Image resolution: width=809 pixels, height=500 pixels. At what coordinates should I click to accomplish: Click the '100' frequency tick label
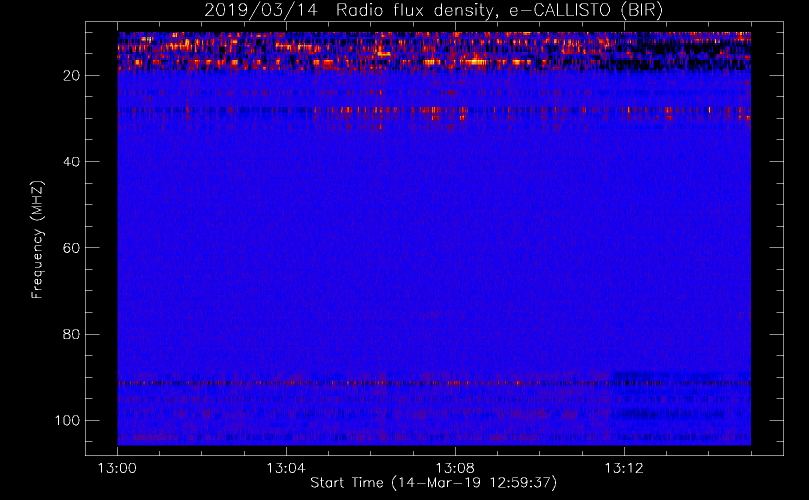[67, 420]
